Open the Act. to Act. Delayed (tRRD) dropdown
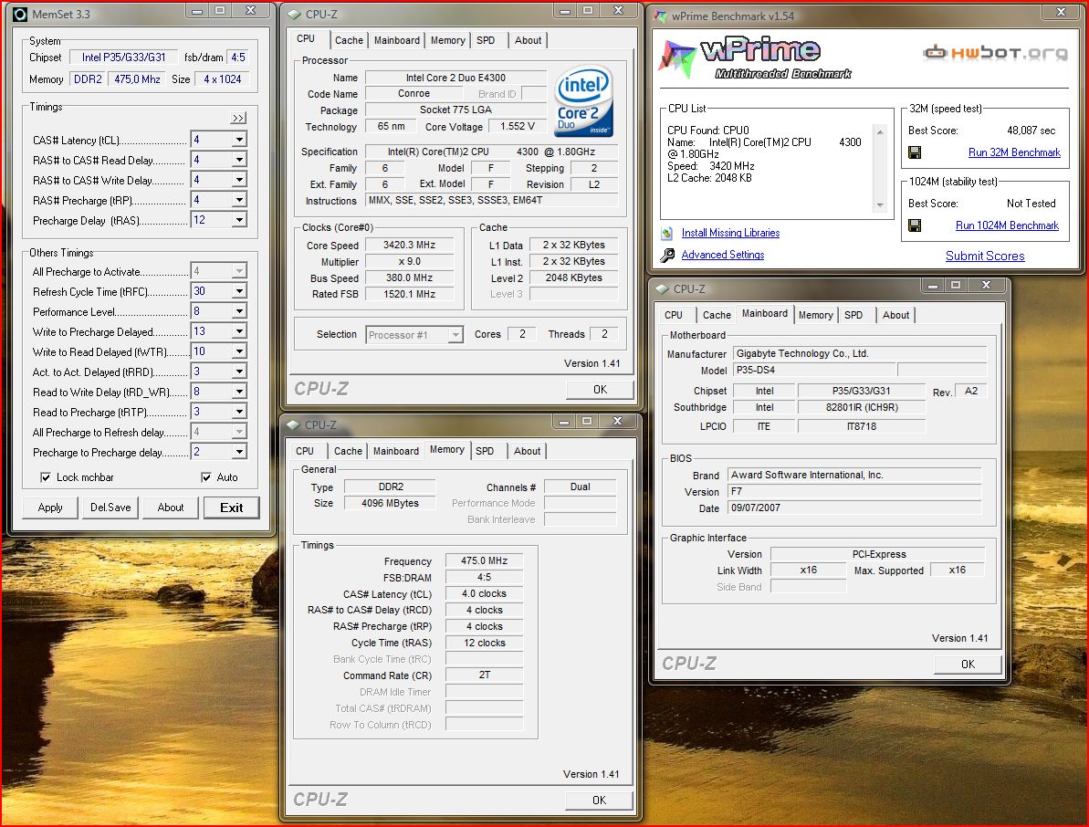 point(239,372)
